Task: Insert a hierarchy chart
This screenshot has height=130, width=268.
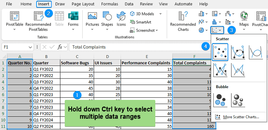Action: (214, 14)
